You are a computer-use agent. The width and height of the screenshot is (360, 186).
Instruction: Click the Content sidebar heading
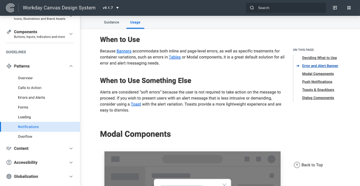[x=21, y=149]
